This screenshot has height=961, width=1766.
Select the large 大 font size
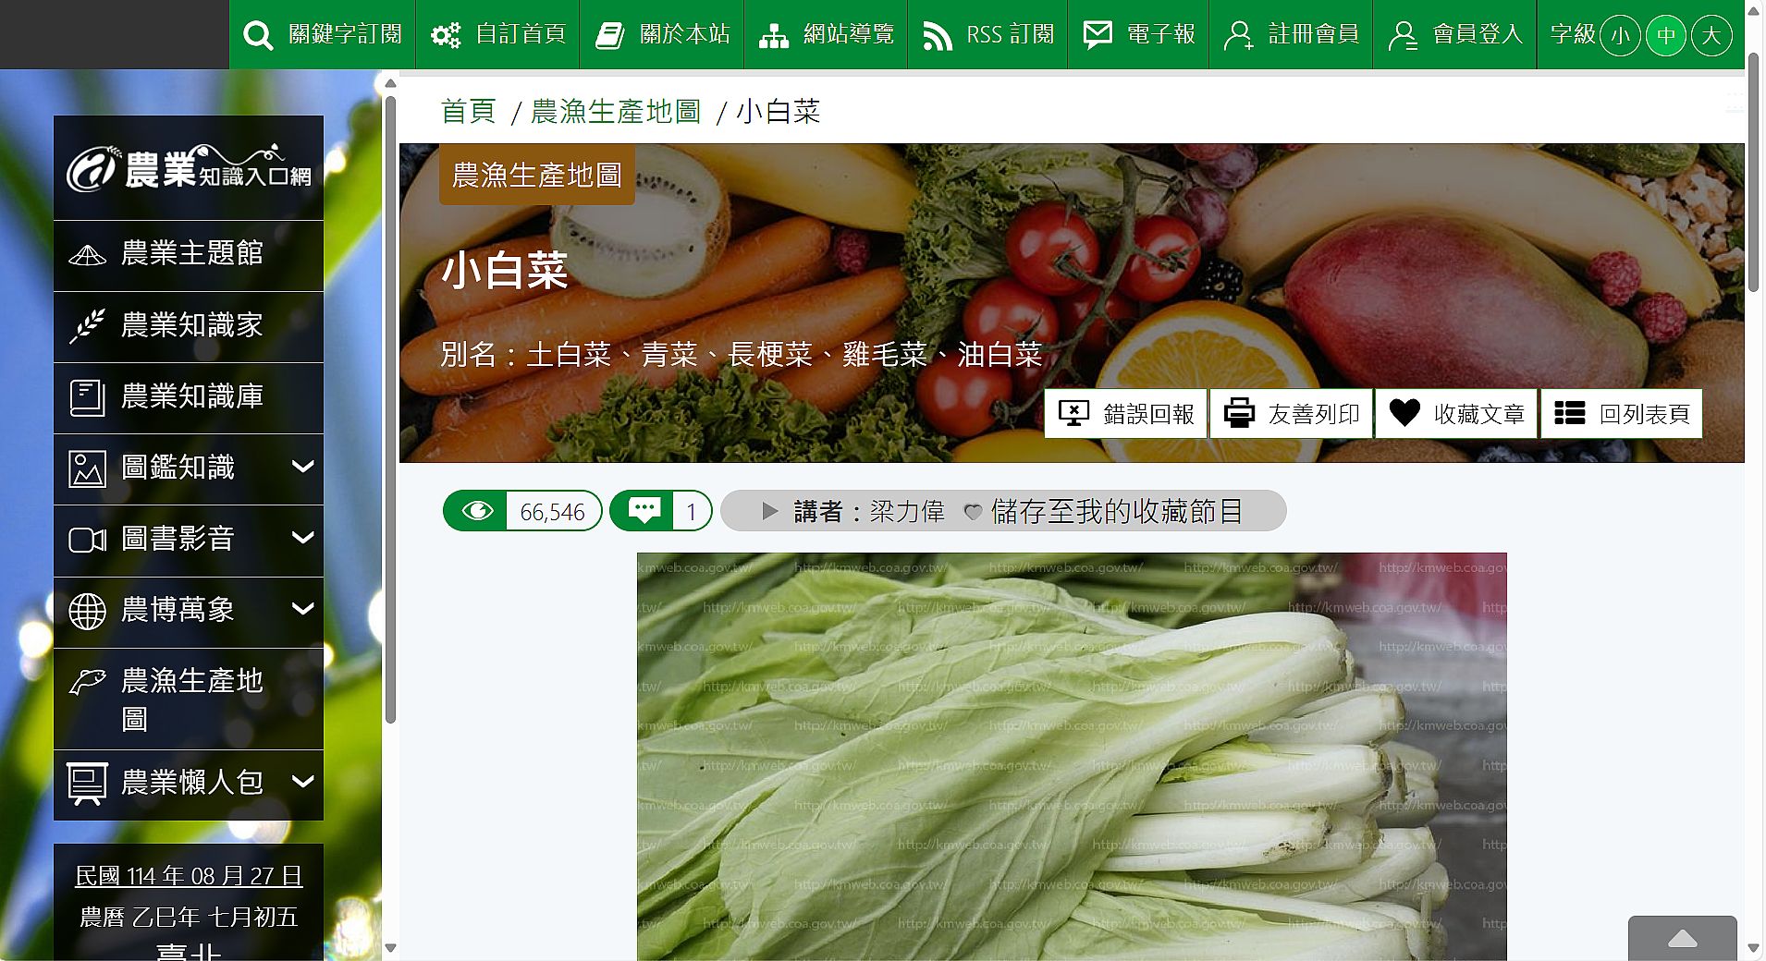pos(1711,35)
